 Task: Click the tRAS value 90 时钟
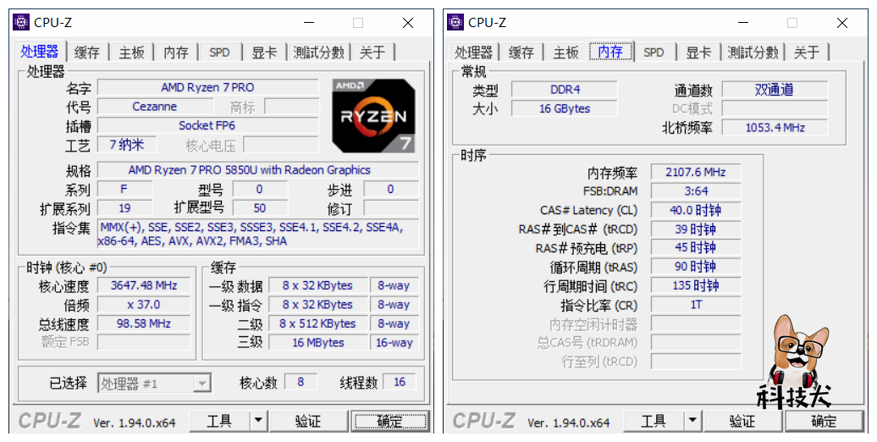coord(696,267)
